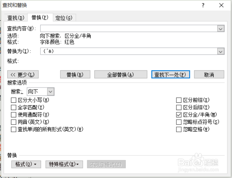Open the 定位(G) tab
Screen dimensions: 232x178
64,18
